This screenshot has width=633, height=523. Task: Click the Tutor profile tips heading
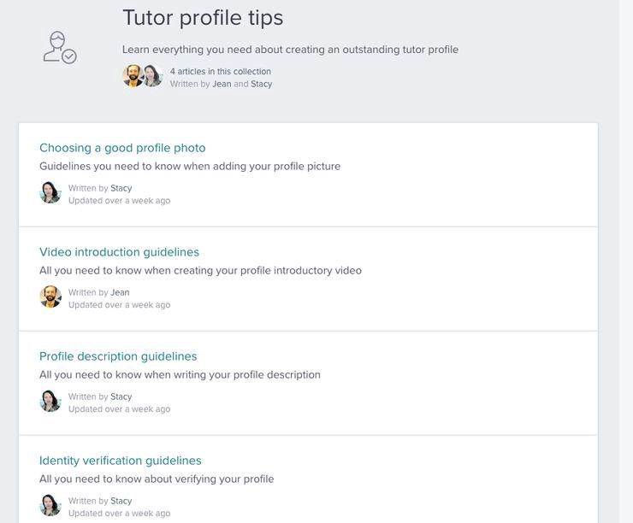pos(203,18)
